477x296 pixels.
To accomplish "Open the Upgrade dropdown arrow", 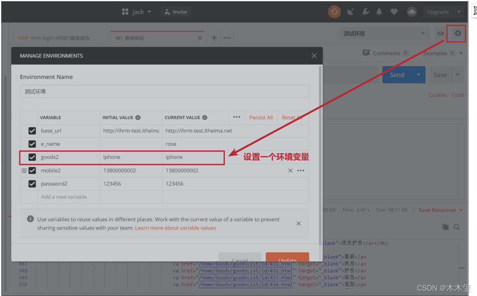I will [459, 12].
